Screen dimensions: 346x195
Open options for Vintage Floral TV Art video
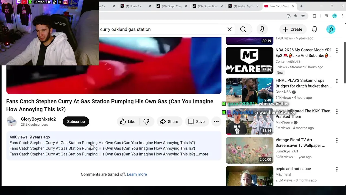pyautogui.click(x=337, y=140)
